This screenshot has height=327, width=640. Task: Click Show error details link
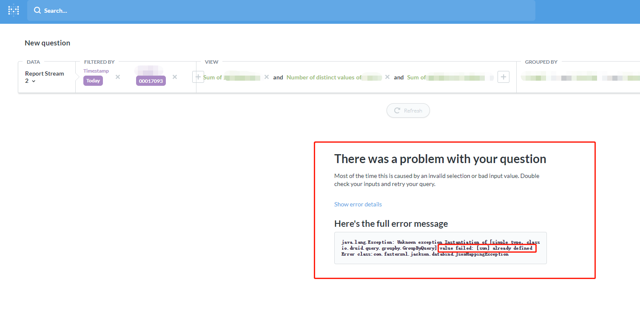pos(358,204)
